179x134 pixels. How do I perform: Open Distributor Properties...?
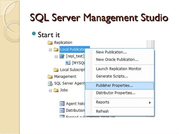120,93
